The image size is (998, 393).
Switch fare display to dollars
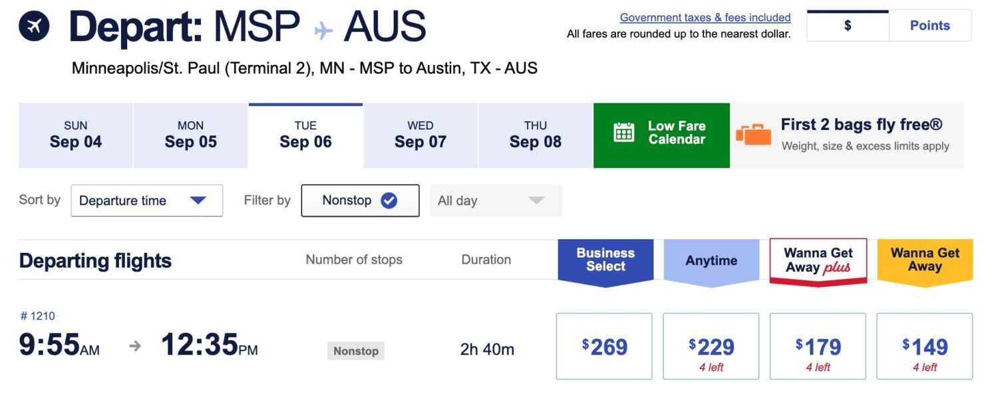848,25
